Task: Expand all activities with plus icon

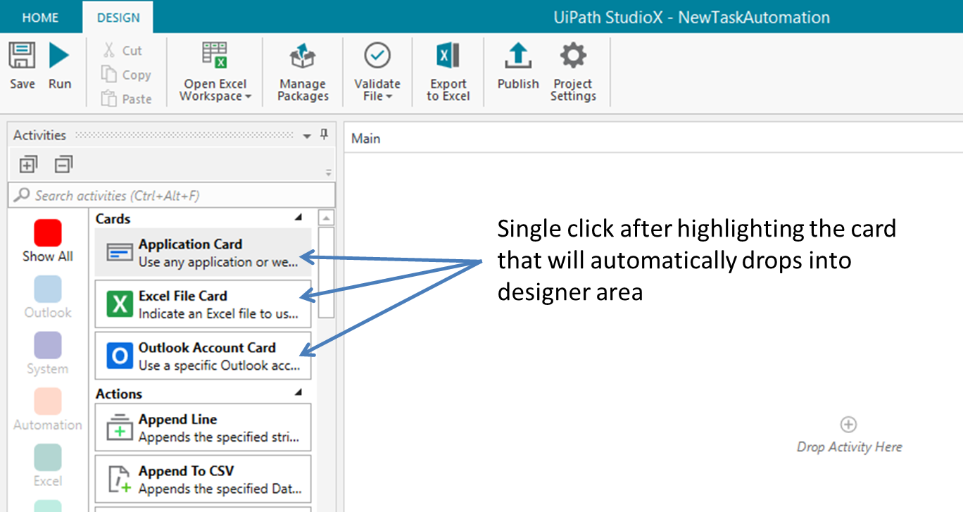Action: pyautogui.click(x=27, y=165)
